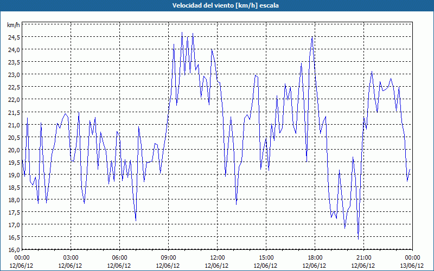Pick the '22,0' y-axis value

point(14,100)
